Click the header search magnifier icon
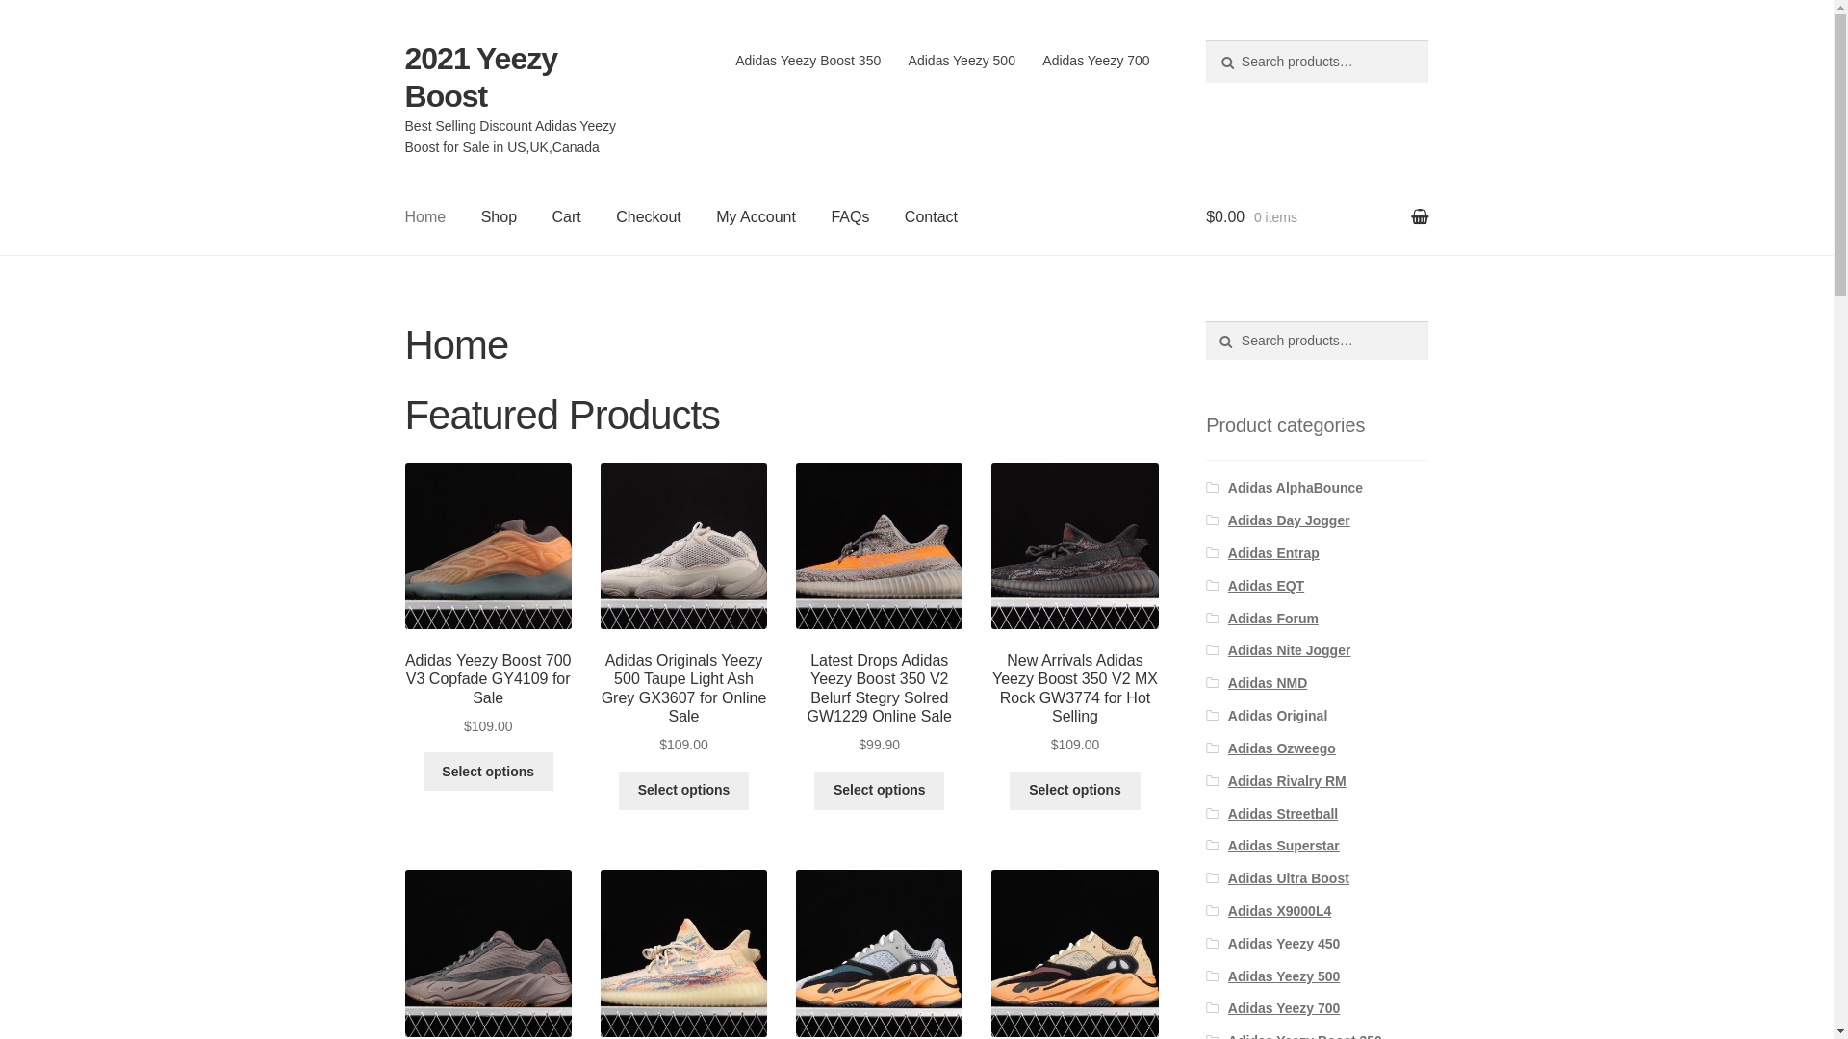Image resolution: width=1848 pixels, height=1039 pixels. point(1226,63)
